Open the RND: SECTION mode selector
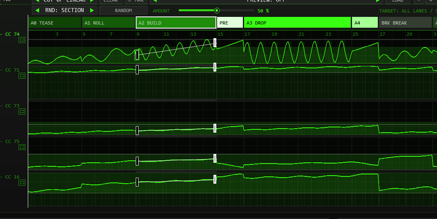 click(65, 10)
